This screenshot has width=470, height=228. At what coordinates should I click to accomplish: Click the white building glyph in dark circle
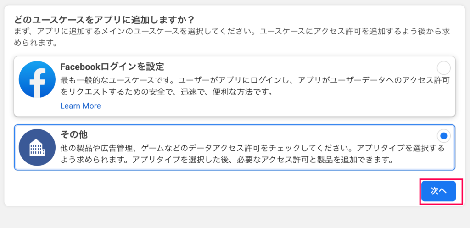click(37, 147)
